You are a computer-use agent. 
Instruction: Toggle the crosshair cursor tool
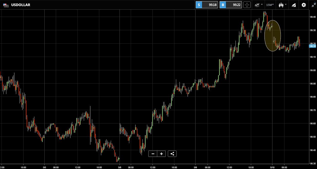(x=247, y=5)
